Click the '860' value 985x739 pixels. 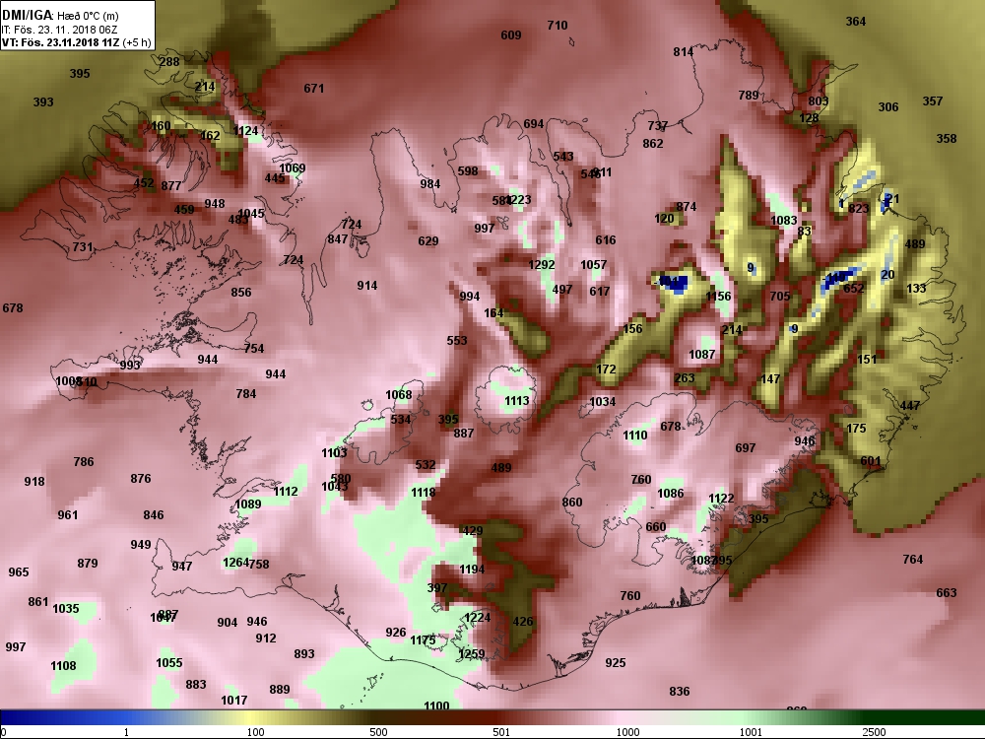tap(571, 502)
